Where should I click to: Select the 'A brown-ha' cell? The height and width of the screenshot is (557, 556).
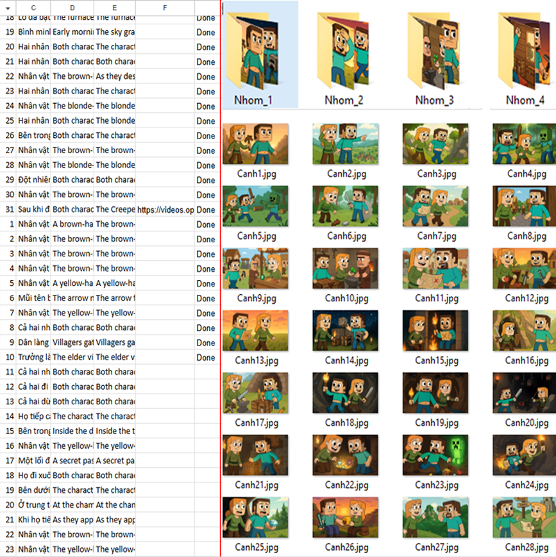[x=72, y=224]
